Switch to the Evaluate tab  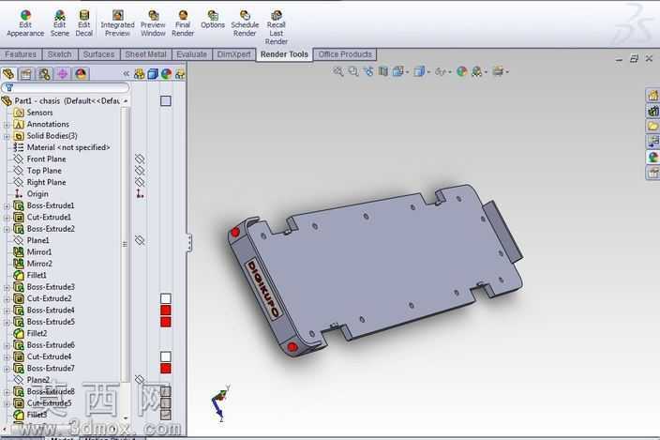(191, 54)
